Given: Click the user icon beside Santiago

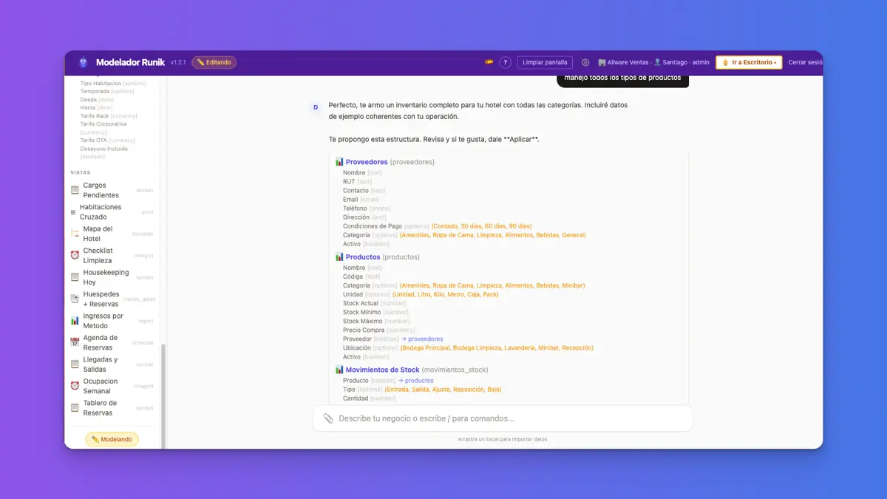Looking at the screenshot, I should [658, 63].
